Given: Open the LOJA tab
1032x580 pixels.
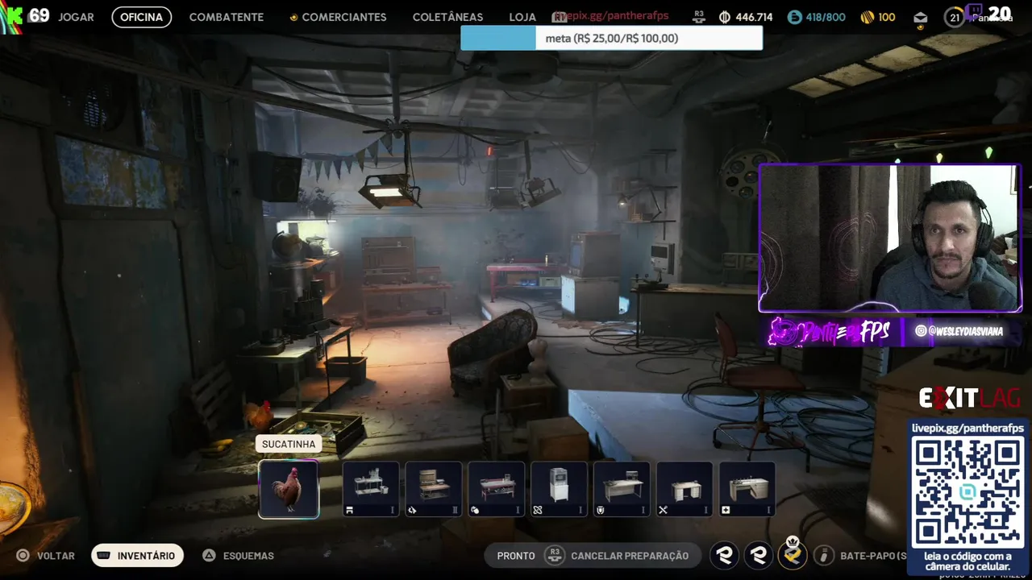Looking at the screenshot, I should point(522,17).
